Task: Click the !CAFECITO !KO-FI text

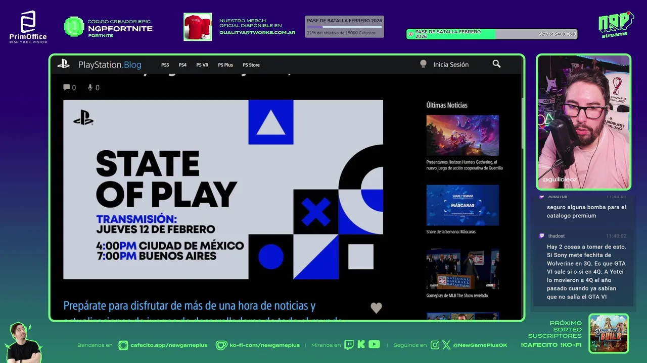Action: pyautogui.click(x=551, y=345)
